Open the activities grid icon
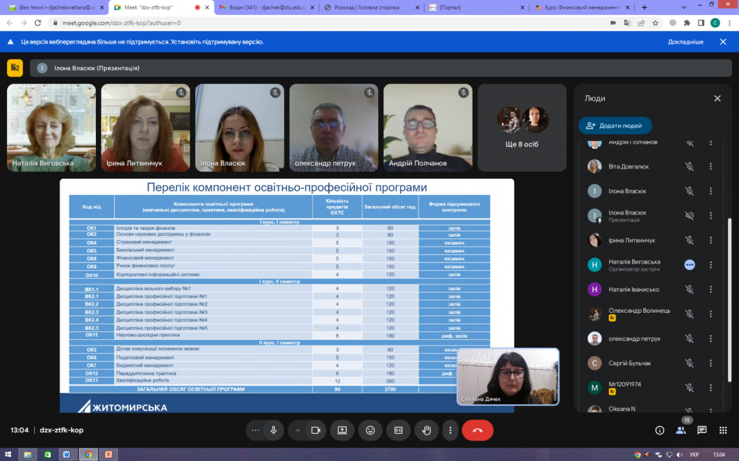739x461 pixels. click(x=723, y=430)
